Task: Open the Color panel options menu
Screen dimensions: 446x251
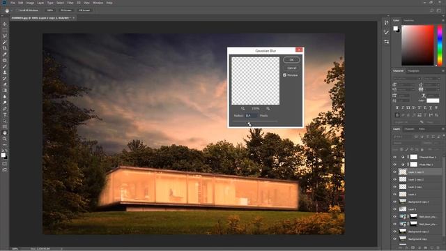Action: tap(443, 20)
